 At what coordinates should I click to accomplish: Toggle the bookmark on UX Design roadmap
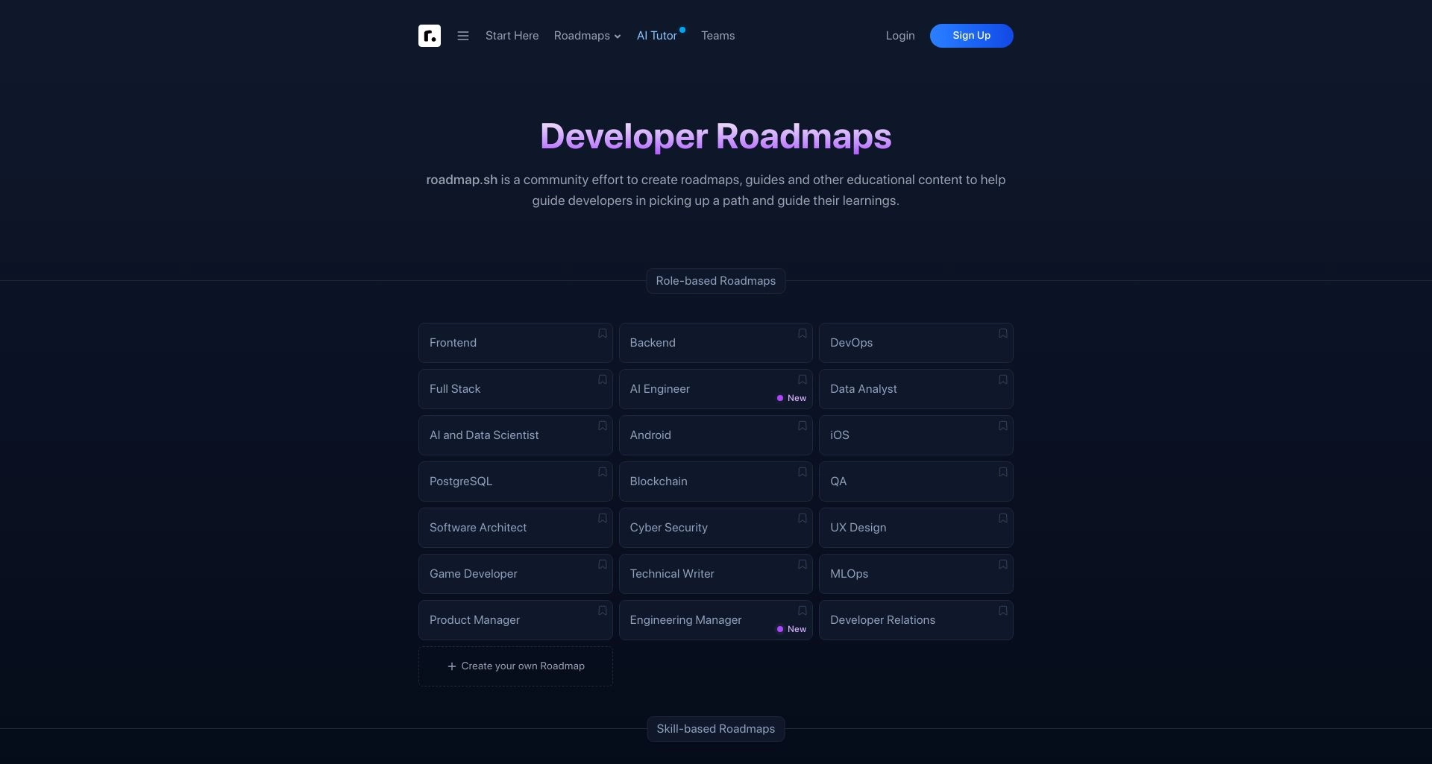pyautogui.click(x=1002, y=518)
